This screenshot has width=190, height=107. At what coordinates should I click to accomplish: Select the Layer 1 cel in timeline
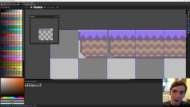[41, 86]
